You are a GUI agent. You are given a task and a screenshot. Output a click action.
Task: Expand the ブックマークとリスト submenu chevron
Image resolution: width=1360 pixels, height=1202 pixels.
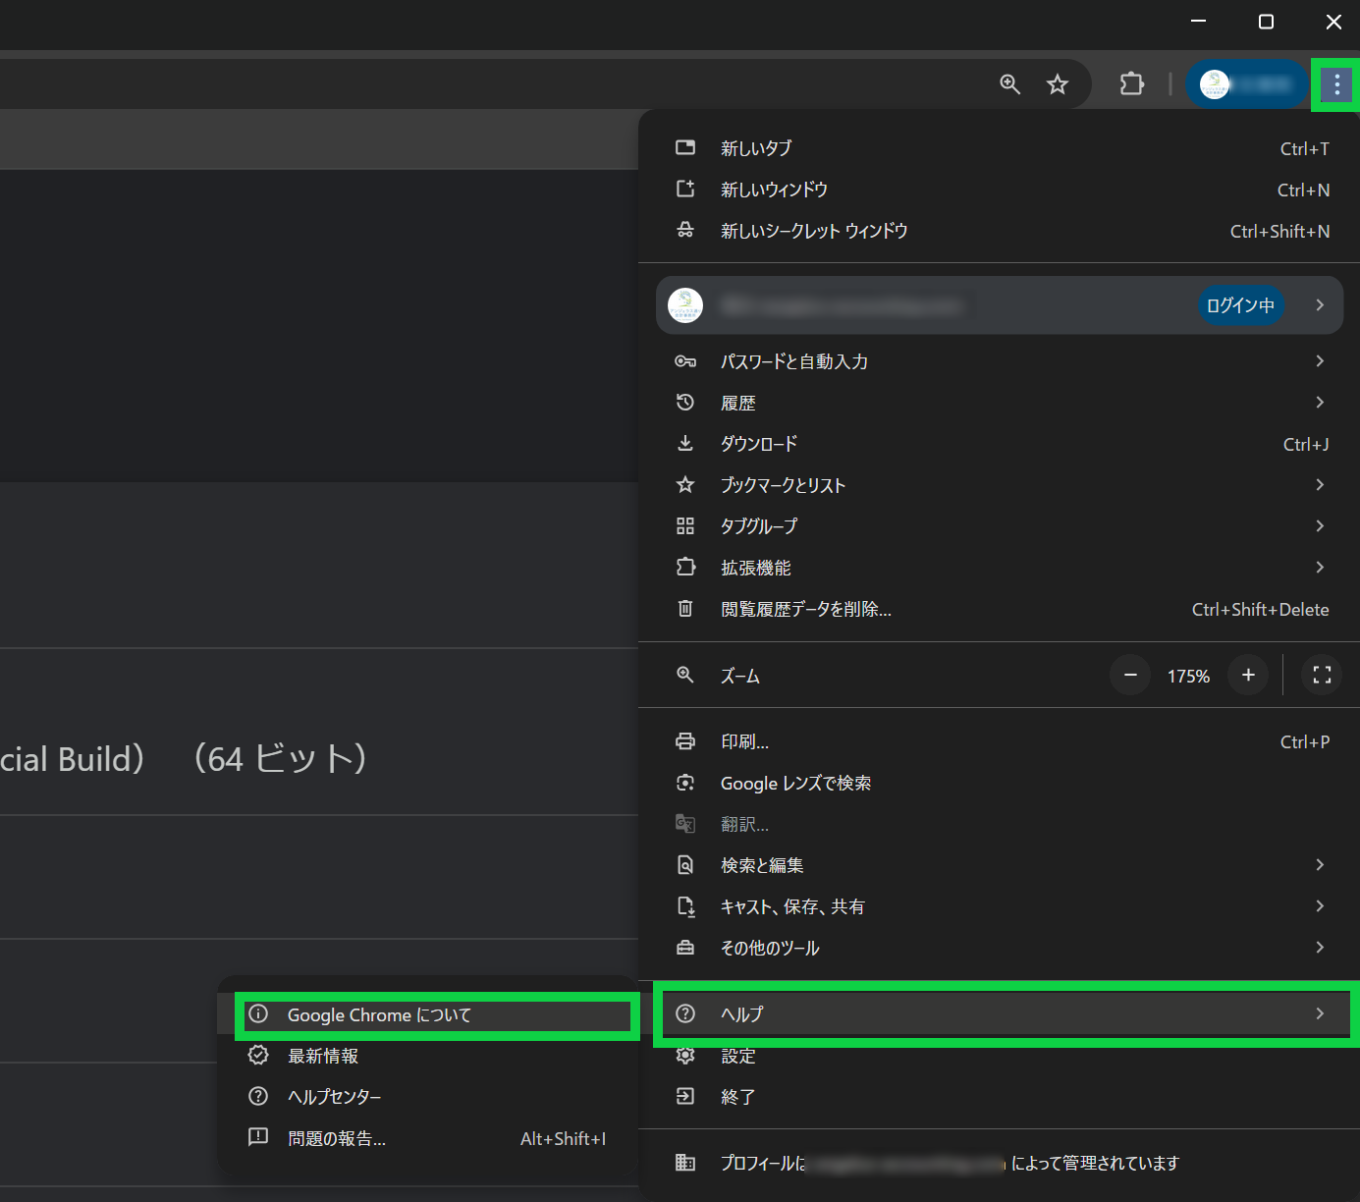click(1320, 485)
